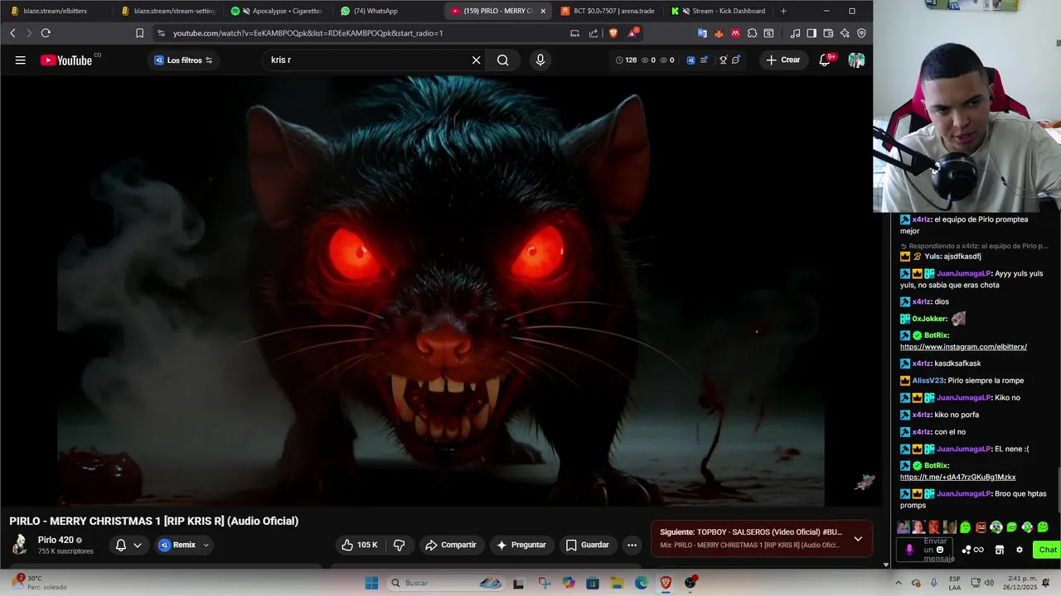Image resolution: width=1061 pixels, height=596 pixels.
Task: Like the video with thumbs up
Action: click(359, 545)
